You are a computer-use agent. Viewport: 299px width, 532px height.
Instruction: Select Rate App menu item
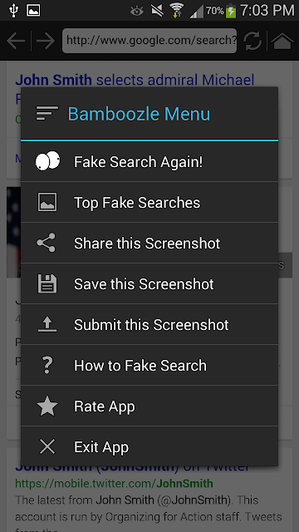pyautogui.click(x=149, y=406)
